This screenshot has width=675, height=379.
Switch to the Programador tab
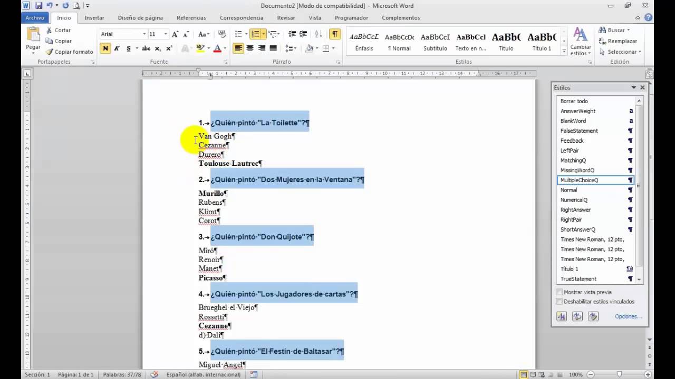[351, 18]
